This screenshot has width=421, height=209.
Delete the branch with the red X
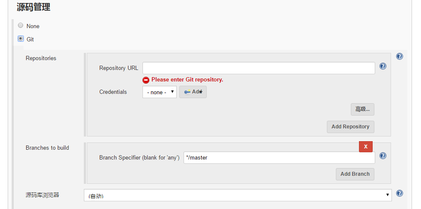365,146
